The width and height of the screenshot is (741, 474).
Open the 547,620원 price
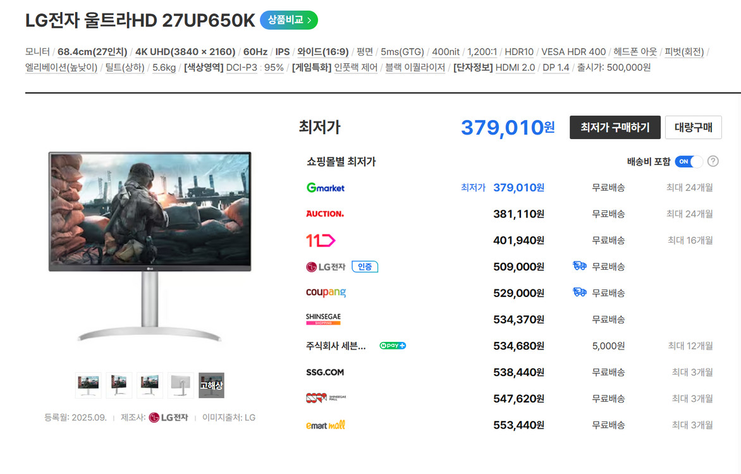(x=519, y=399)
